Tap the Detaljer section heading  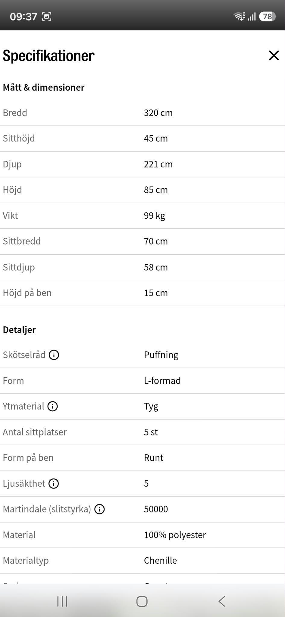point(19,330)
